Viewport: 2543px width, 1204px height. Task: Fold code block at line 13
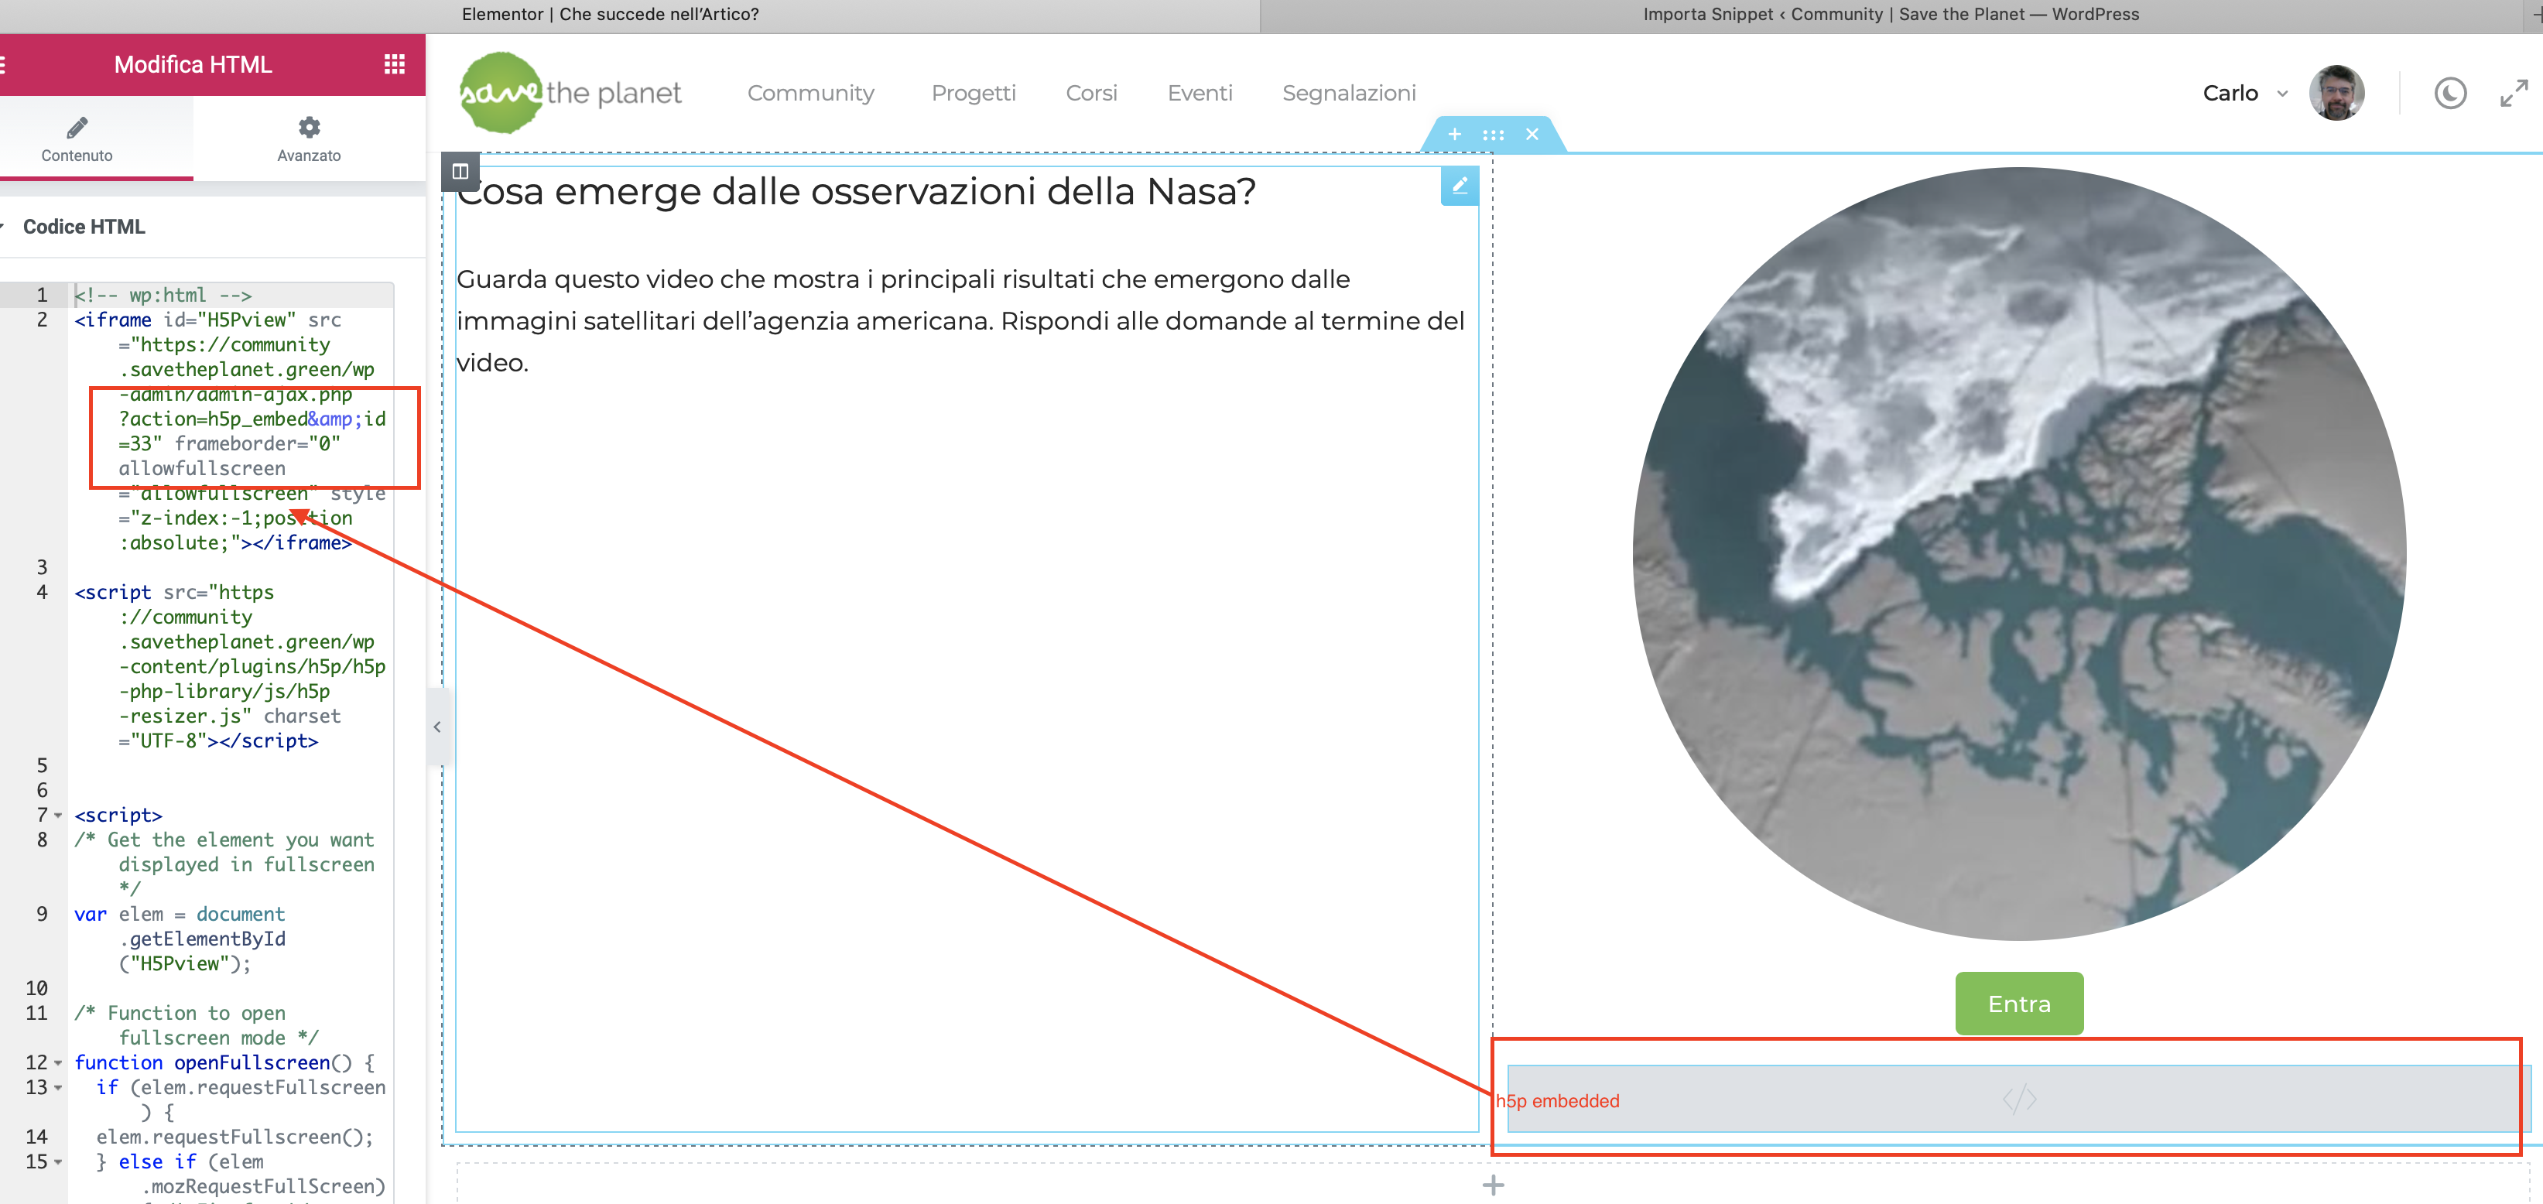click(x=58, y=1088)
